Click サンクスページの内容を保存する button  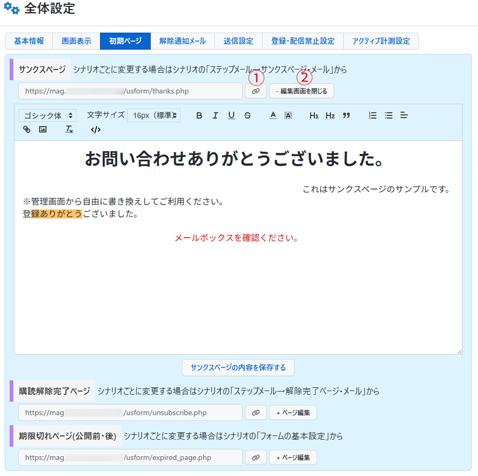click(238, 368)
